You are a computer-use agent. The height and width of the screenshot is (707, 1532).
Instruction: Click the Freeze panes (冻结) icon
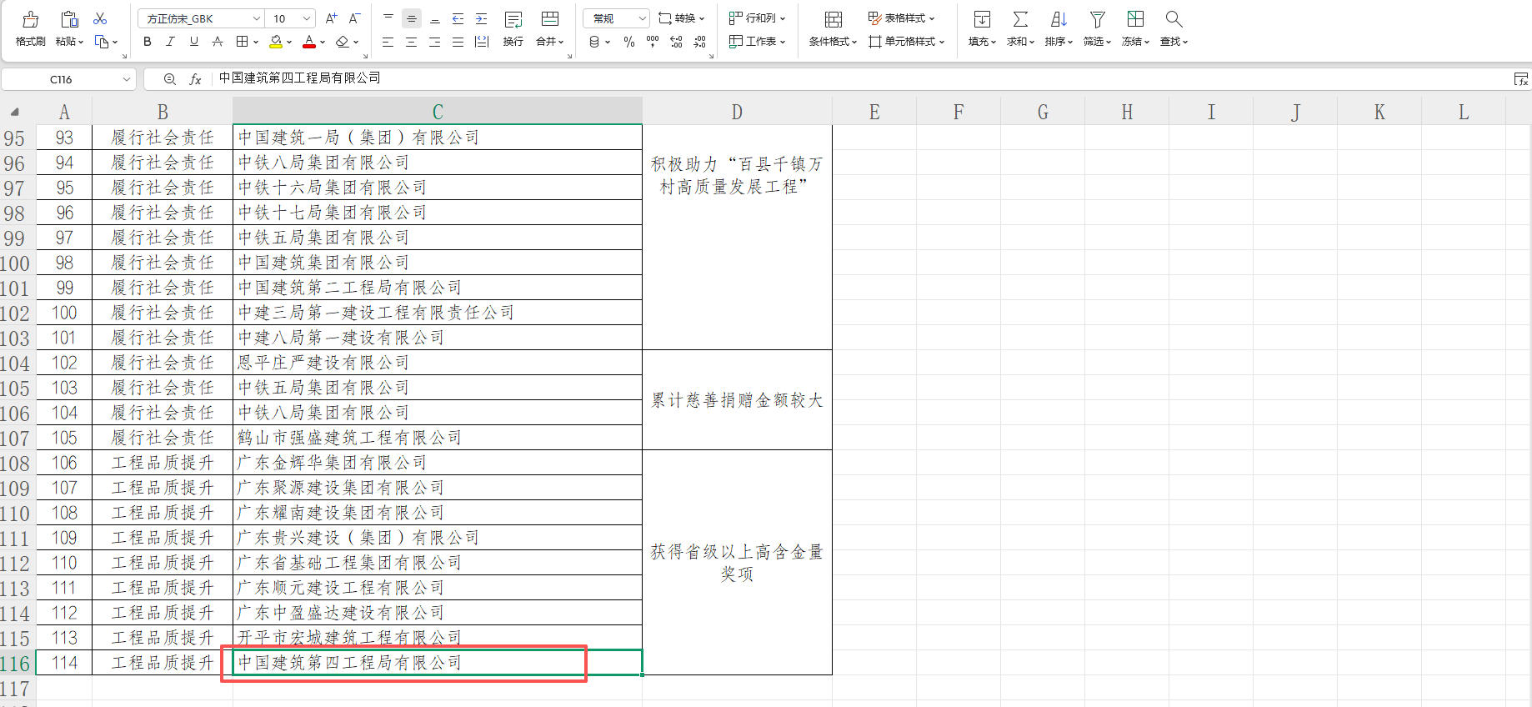pyautogui.click(x=1135, y=20)
